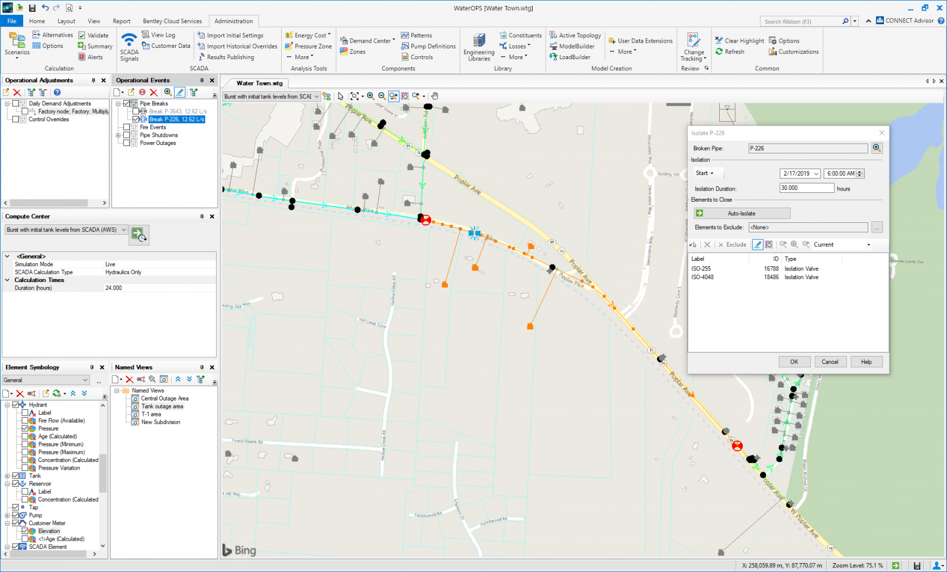The height and width of the screenshot is (572, 947).
Task: Collapse the Calculation Times section
Action: (7, 280)
